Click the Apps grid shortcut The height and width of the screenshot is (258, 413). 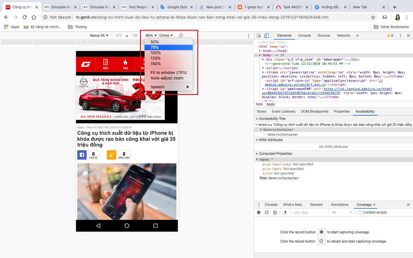click(12, 27)
